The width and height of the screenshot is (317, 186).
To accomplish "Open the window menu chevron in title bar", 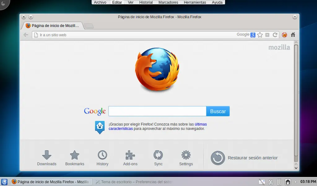I will [x=31, y=17].
